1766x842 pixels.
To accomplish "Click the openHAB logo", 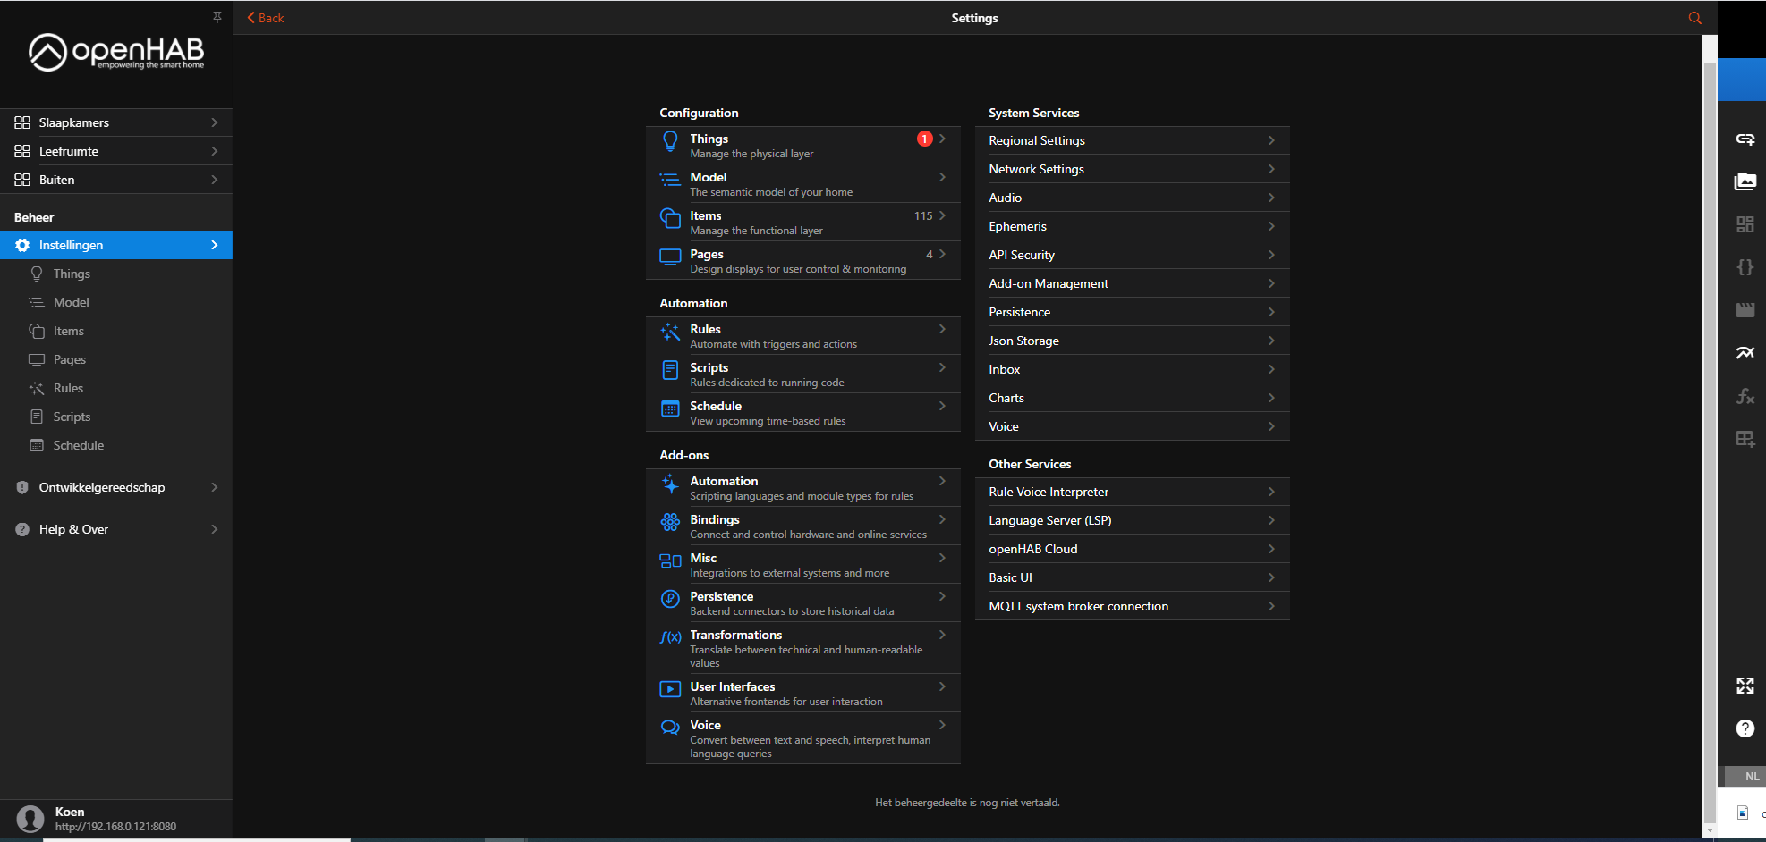I will [x=116, y=53].
